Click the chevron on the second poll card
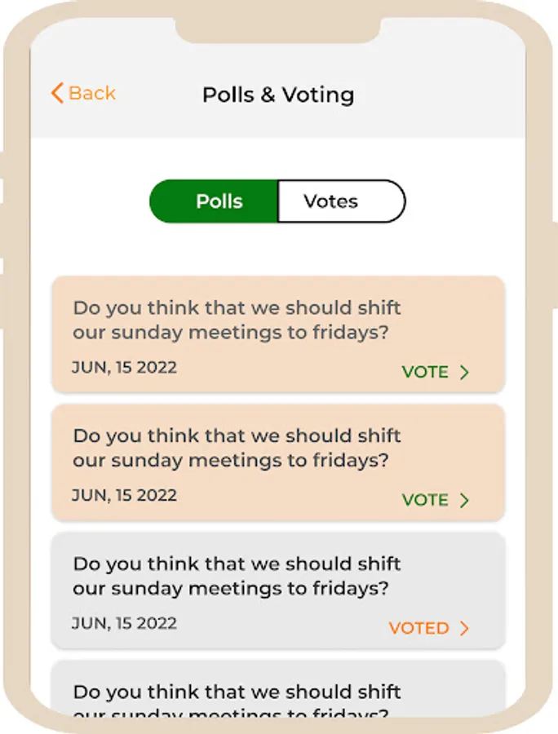 coord(464,501)
